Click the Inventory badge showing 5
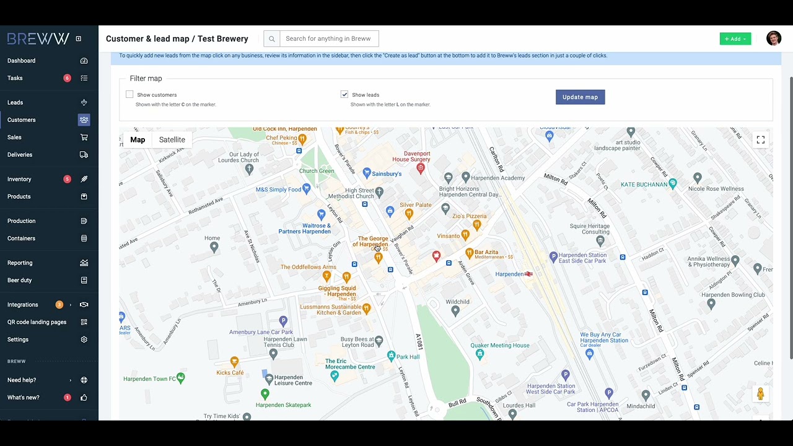This screenshot has height=446, width=793. tap(67, 179)
